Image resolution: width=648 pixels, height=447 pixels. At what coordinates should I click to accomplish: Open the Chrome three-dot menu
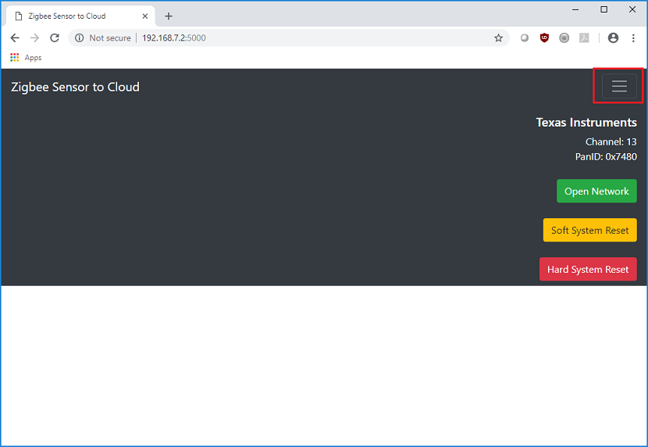[633, 38]
